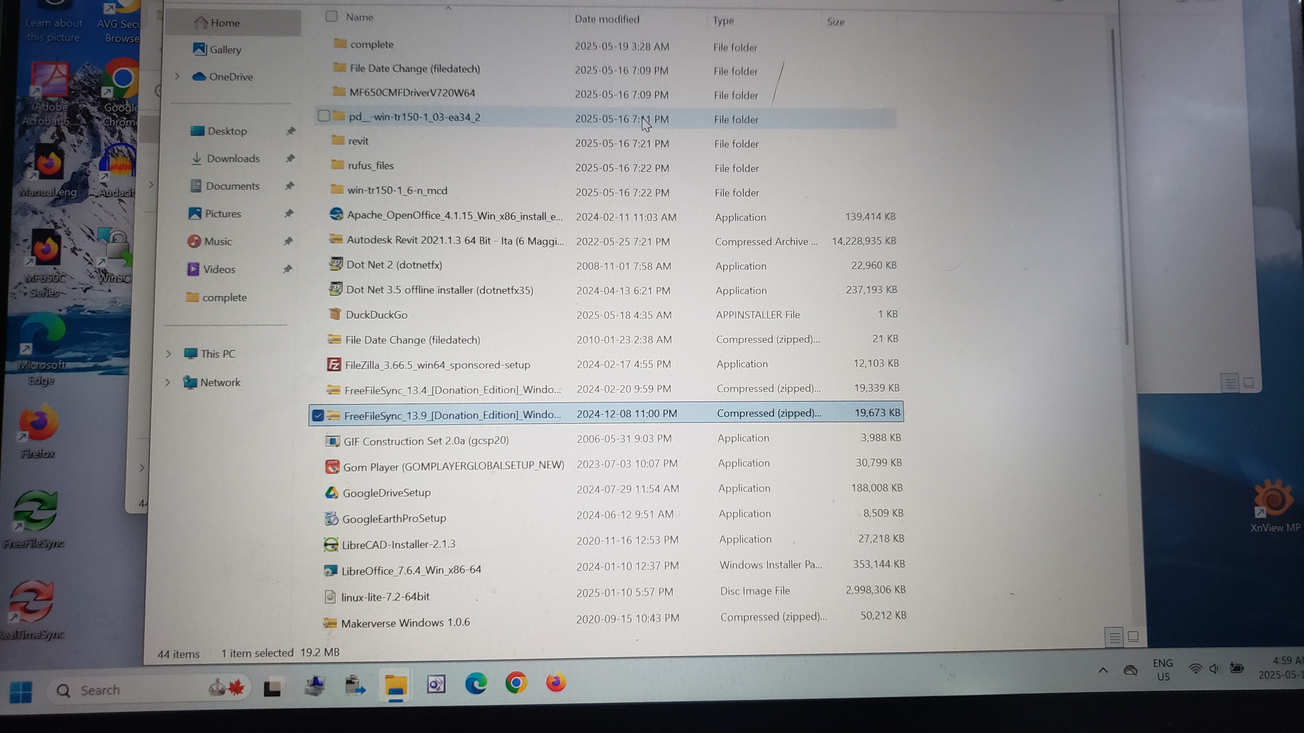
Task: Sort by the Size column header
Action: pos(835,22)
